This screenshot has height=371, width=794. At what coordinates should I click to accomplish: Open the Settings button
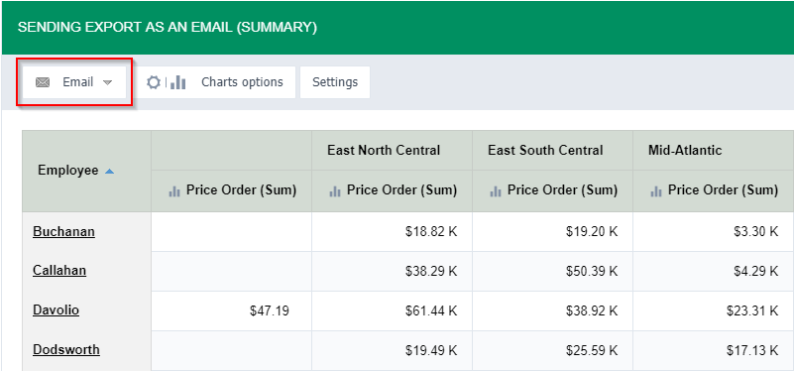335,82
